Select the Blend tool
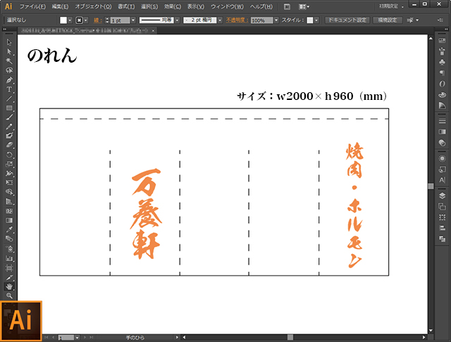 (x=9, y=239)
